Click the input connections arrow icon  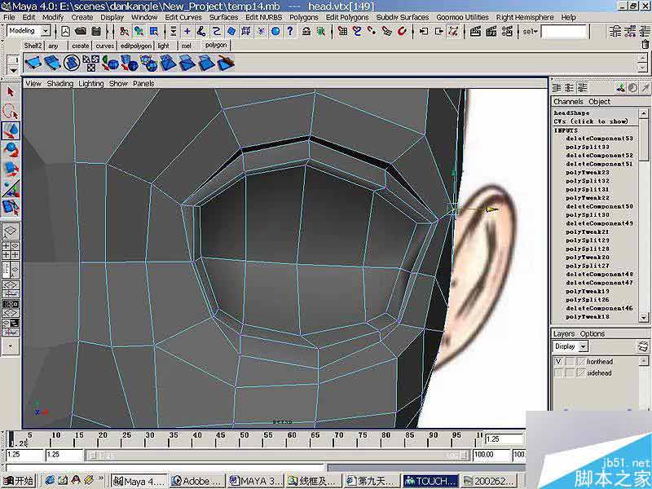(424, 31)
